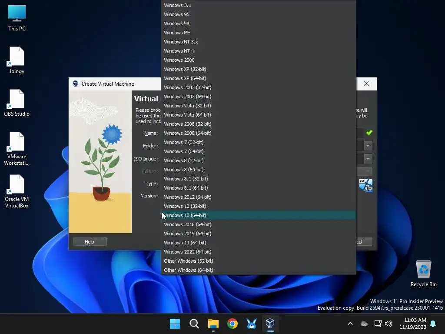
Task: Pick Windows NT 4
Action: pos(259,51)
